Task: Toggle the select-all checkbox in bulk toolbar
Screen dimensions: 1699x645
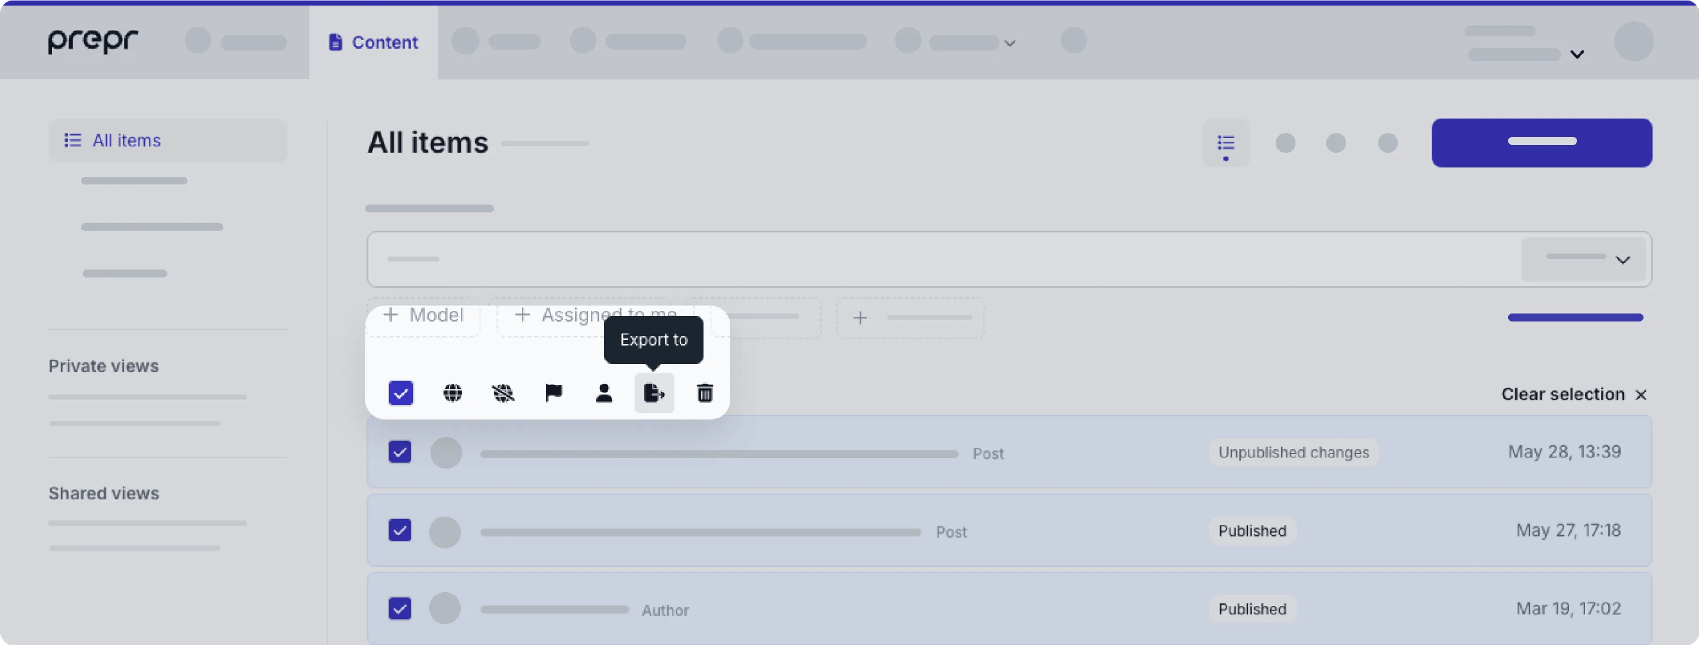Action: pyautogui.click(x=400, y=393)
